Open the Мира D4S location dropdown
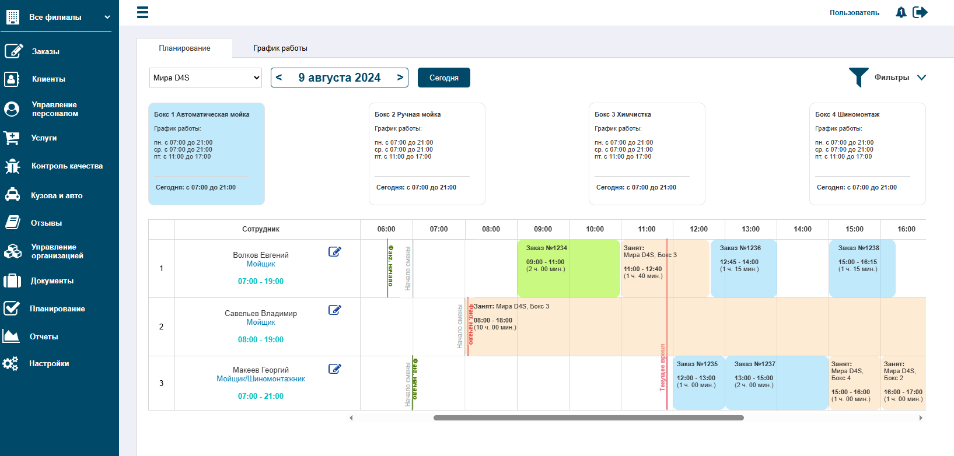Viewport: 954px width, 456px height. (x=206, y=78)
